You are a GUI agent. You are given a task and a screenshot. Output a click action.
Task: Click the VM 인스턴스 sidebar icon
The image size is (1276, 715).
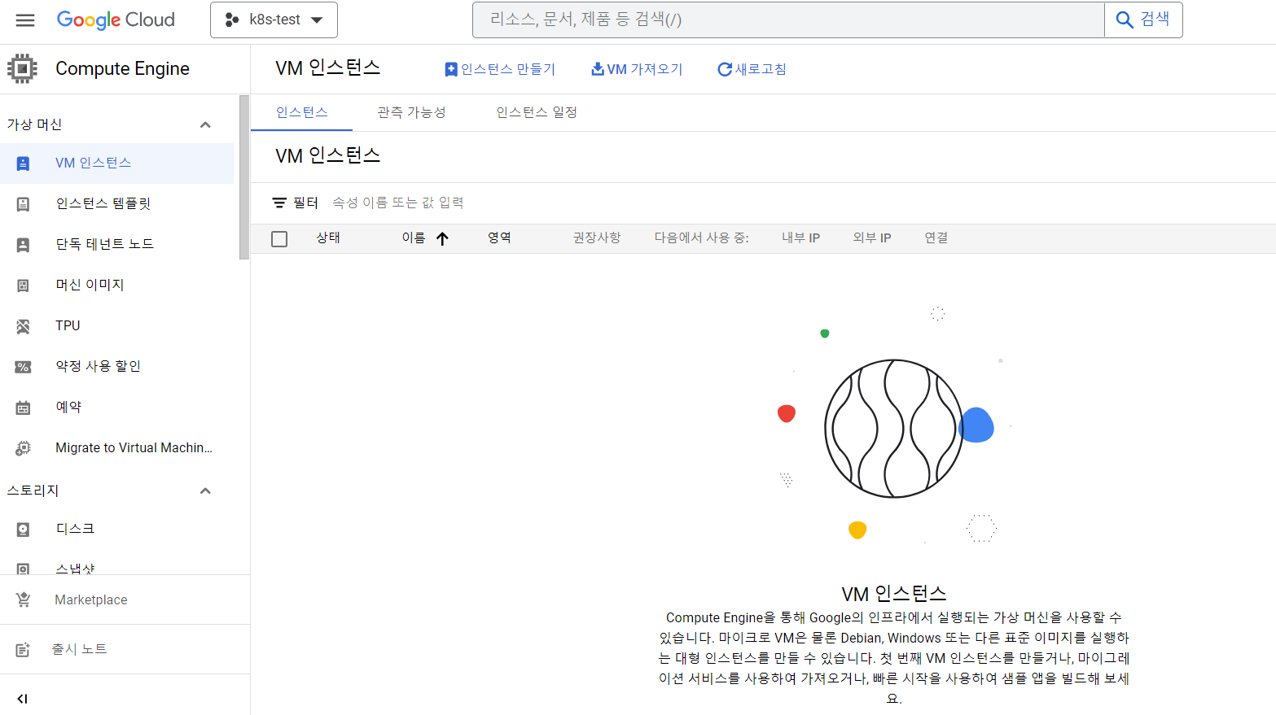(23, 163)
